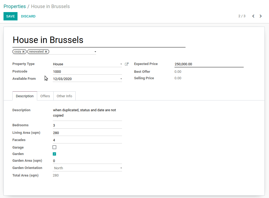The image size is (269, 198).
Task: Remove the renovated tag
Action: coord(46,52)
